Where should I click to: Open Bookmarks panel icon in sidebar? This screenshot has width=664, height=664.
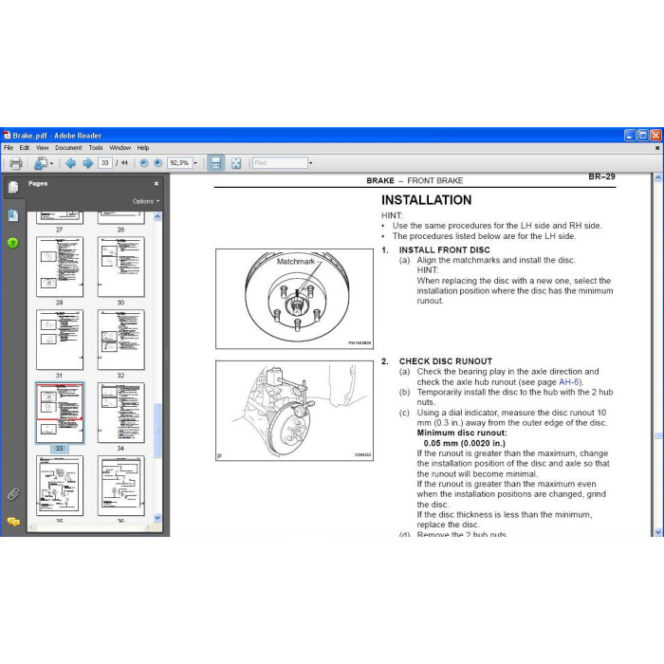point(13,215)
